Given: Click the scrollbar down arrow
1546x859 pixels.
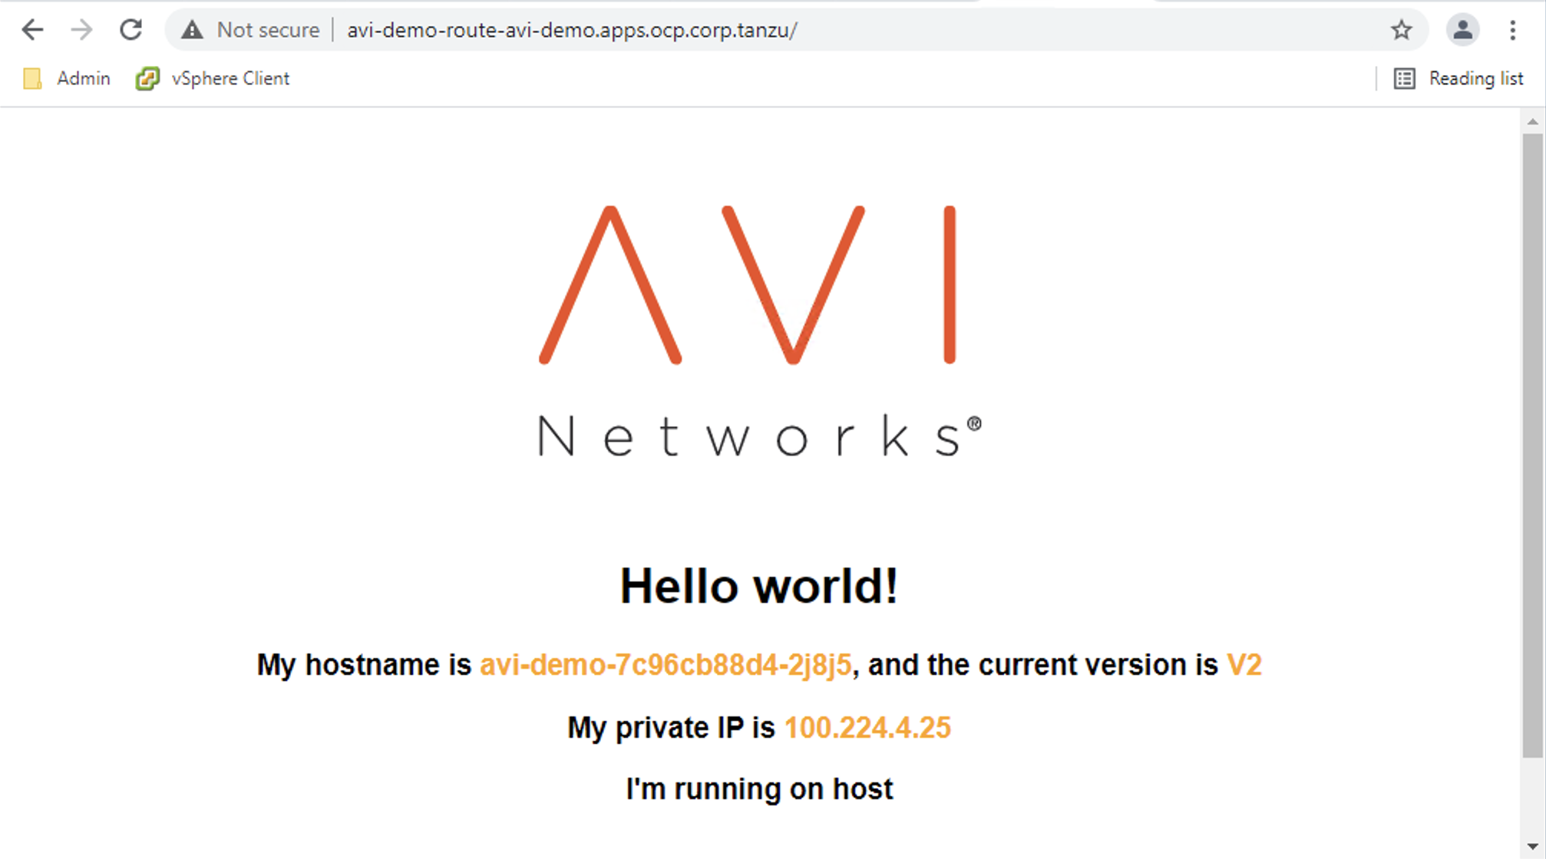Looking at the screenshot, I should coord(1532,846).
